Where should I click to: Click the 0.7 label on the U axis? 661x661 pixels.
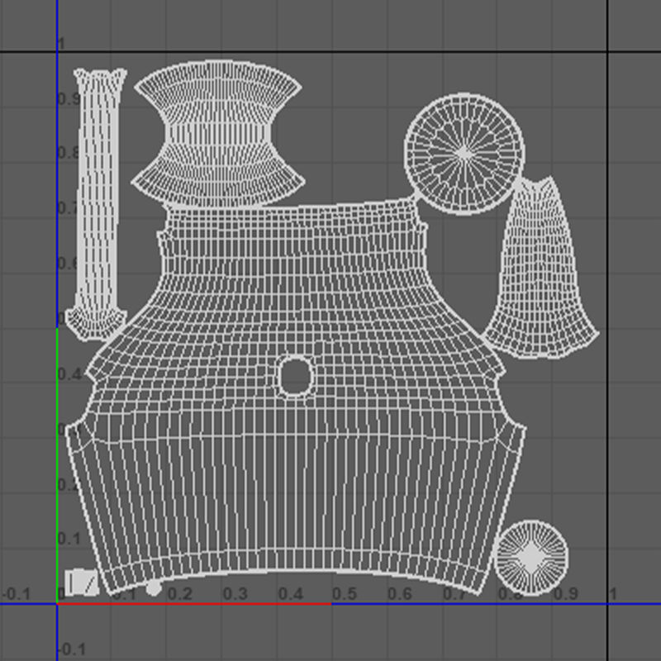pyautogui.click(x=455, y=594)
